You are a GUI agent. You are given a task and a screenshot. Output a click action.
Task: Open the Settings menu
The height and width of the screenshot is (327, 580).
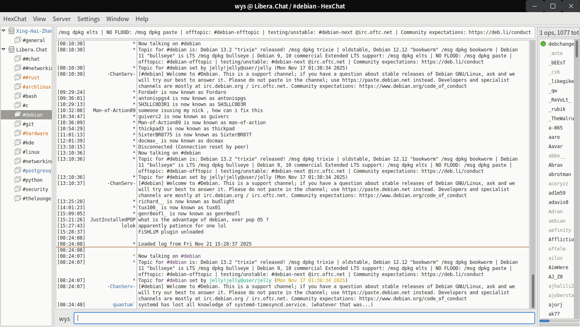tap(89, 19)
